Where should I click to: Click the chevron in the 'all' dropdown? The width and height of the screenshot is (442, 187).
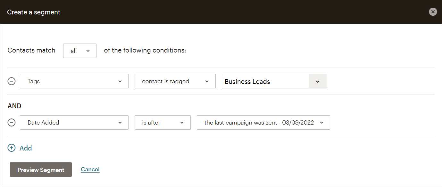88,51
